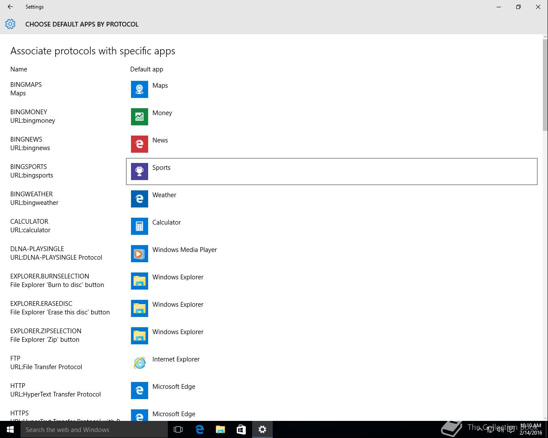Select the Windows Media Player label
The image size is (548, 438).
(185, 250)
